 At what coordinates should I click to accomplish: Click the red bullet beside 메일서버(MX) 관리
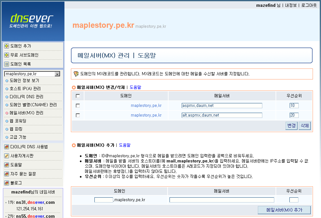click(x=7, y=113)
